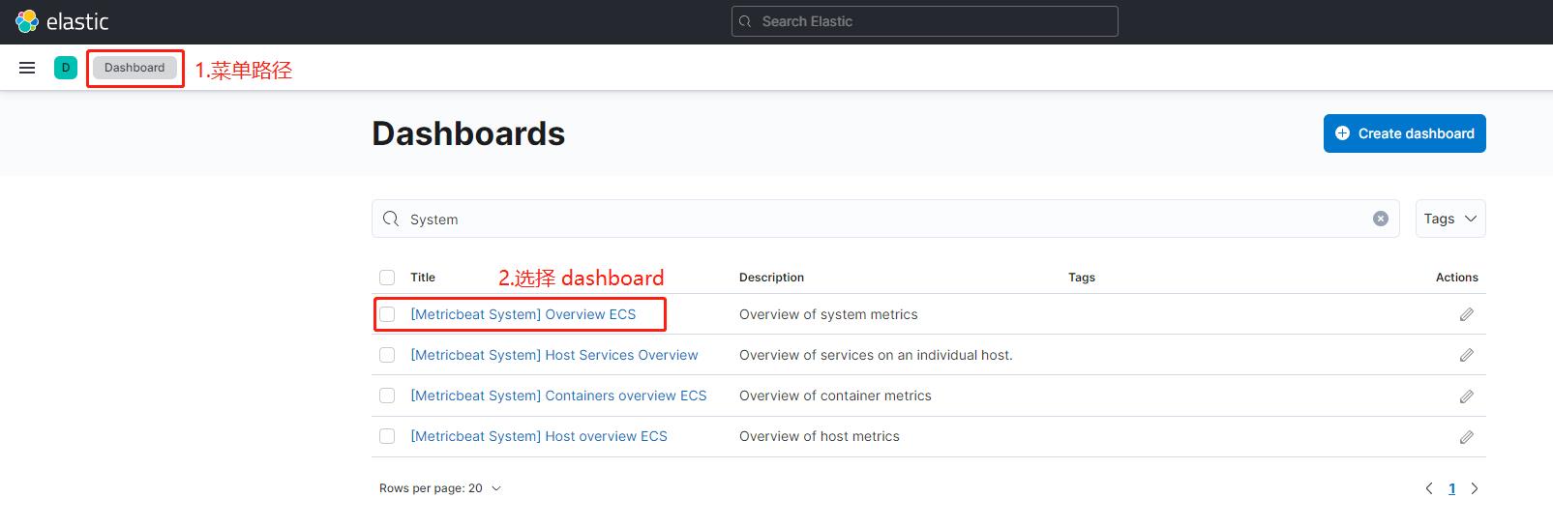Focus the Search Elastic field
Viewport: 1553px width, 528px height.
point(925,21)
